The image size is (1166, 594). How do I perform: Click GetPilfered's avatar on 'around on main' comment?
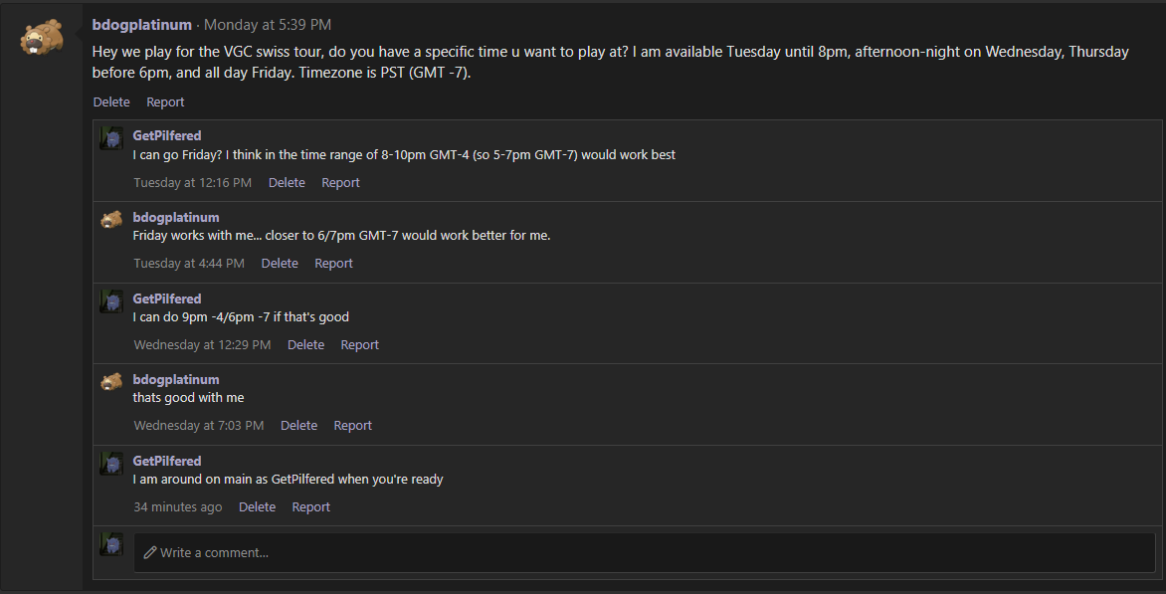click(111, 464)
